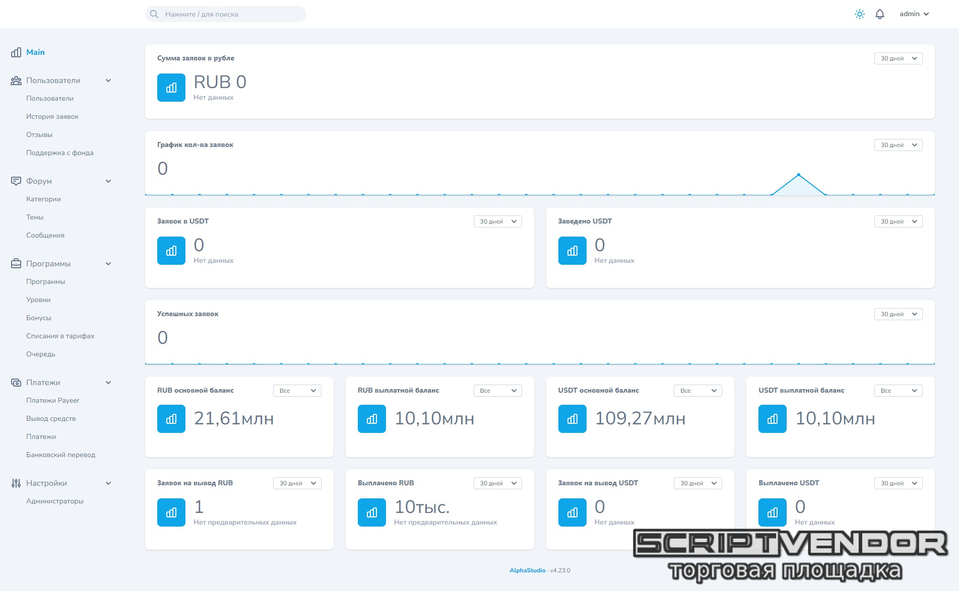This screenshot has height=591, width=959.
Task: Open period dropdown in Заявок в USDT
Action: (x=497, y=221)
